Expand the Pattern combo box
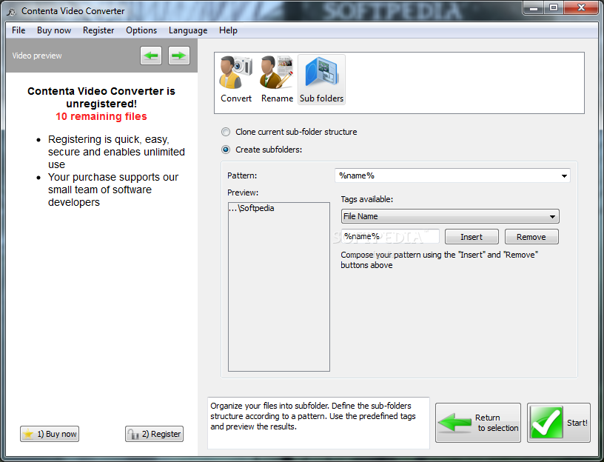Viewport: 604px width, 462px height. [564, 175]
